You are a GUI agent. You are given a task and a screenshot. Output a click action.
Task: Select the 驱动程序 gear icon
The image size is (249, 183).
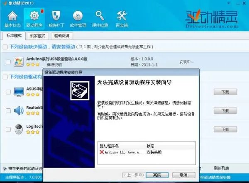tap(34, 16)
